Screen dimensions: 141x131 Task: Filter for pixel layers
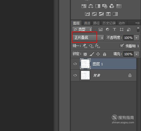[x=101, y=29]
